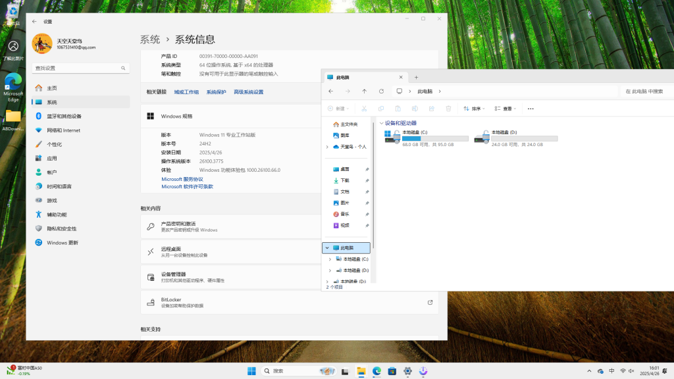Open the 远程桌面 settings card
Viewport: 674px width, 379px height.
pyautogui.click(x=231, y=252)
